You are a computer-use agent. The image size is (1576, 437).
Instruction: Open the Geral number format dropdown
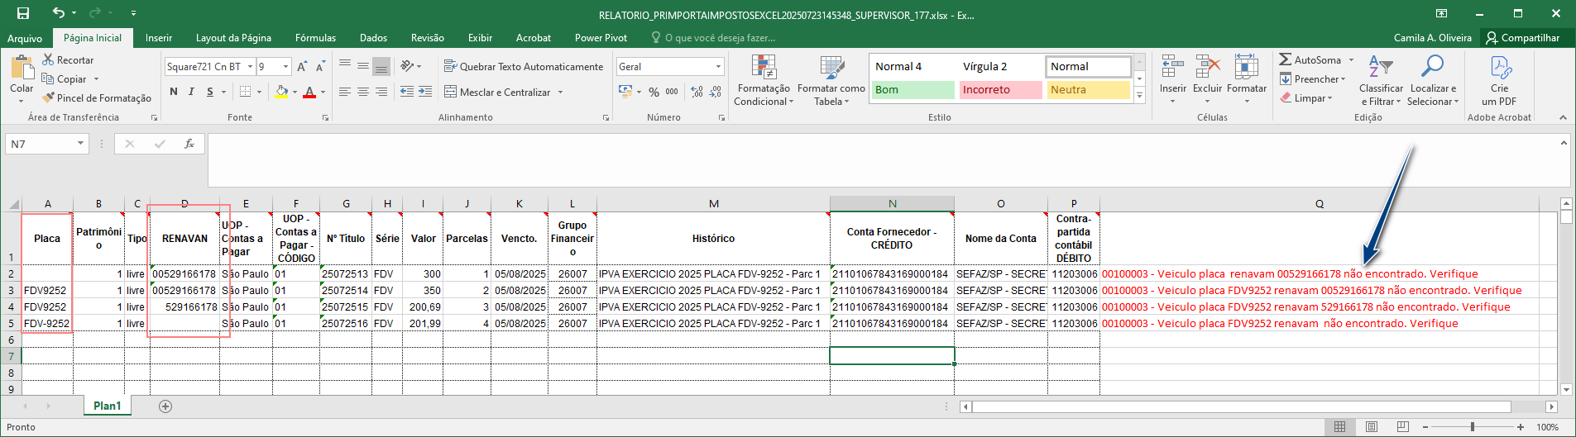pyautogui.click(x=719, y=67)
